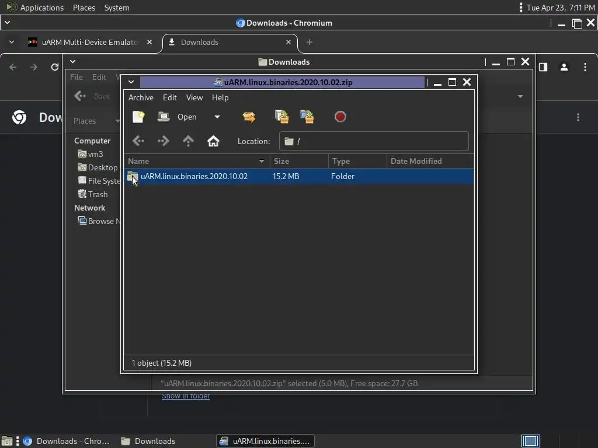Go forward in Chromium
The height and width of the screenshot is (448, 598).
coord(34,67)
